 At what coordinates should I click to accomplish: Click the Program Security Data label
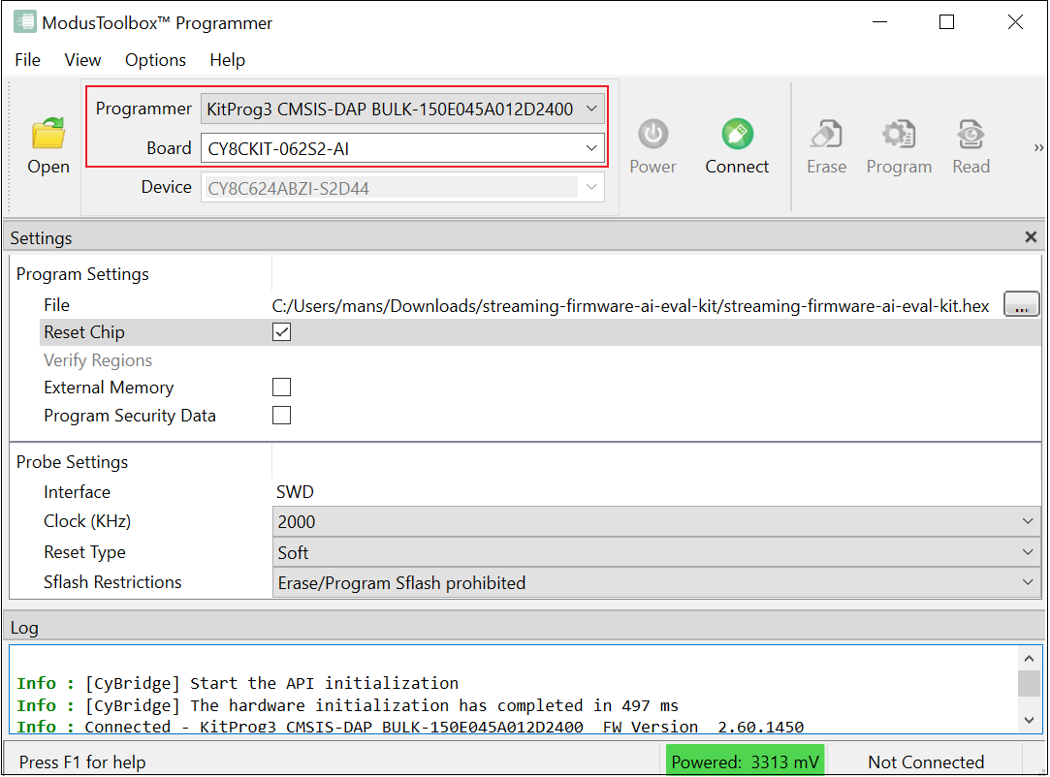click(130, 416)
